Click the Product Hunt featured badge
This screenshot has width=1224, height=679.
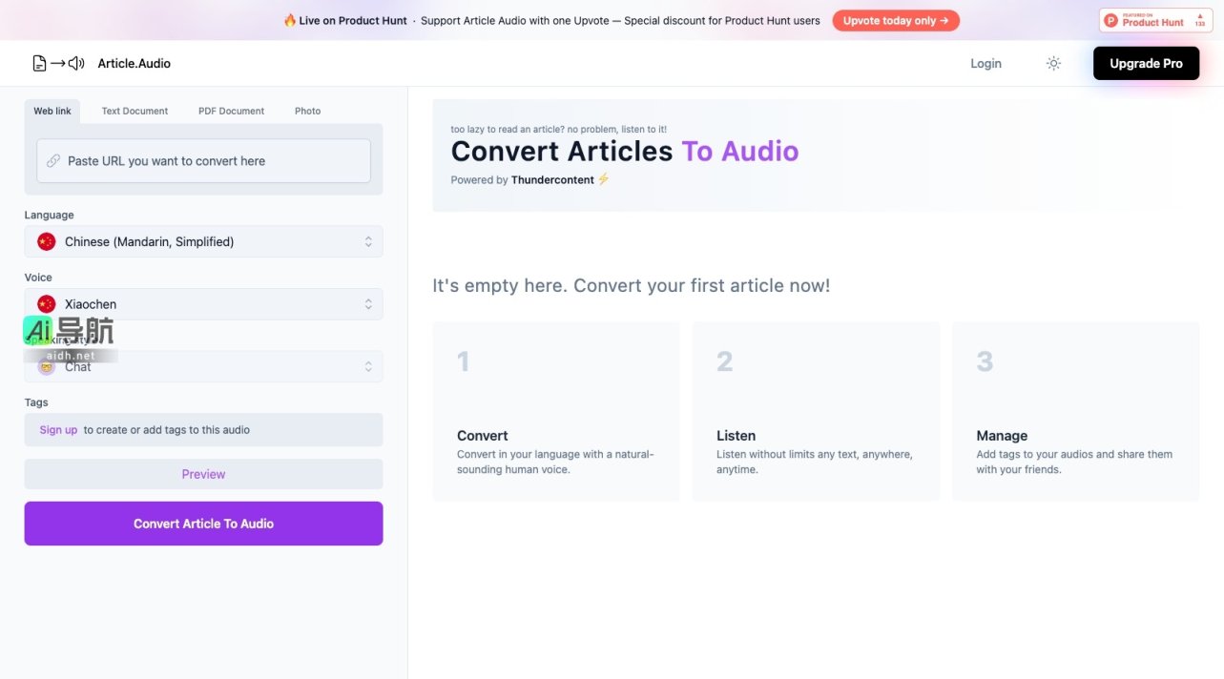click(x=1155, y=21)
